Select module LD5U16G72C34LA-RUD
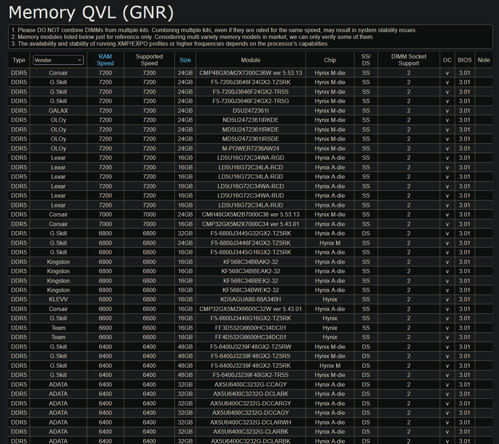The height and width of the screenshot is (444, 499). (251, 205)
